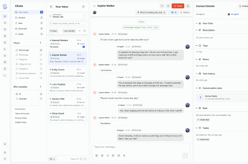Viewport: 248px width, 164px height.
Task: Open the analytics chart sidebar icon
Action: click(x=5, y=75)
